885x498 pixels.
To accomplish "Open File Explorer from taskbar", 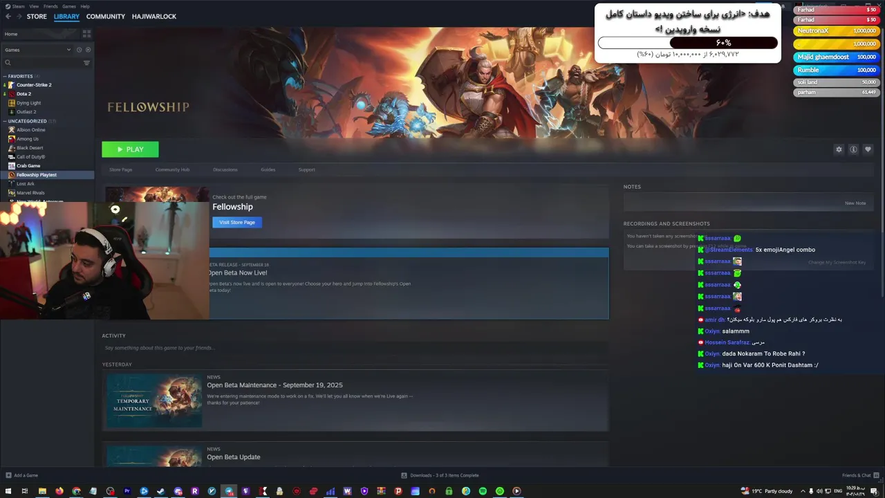I will tap(42, 491).
